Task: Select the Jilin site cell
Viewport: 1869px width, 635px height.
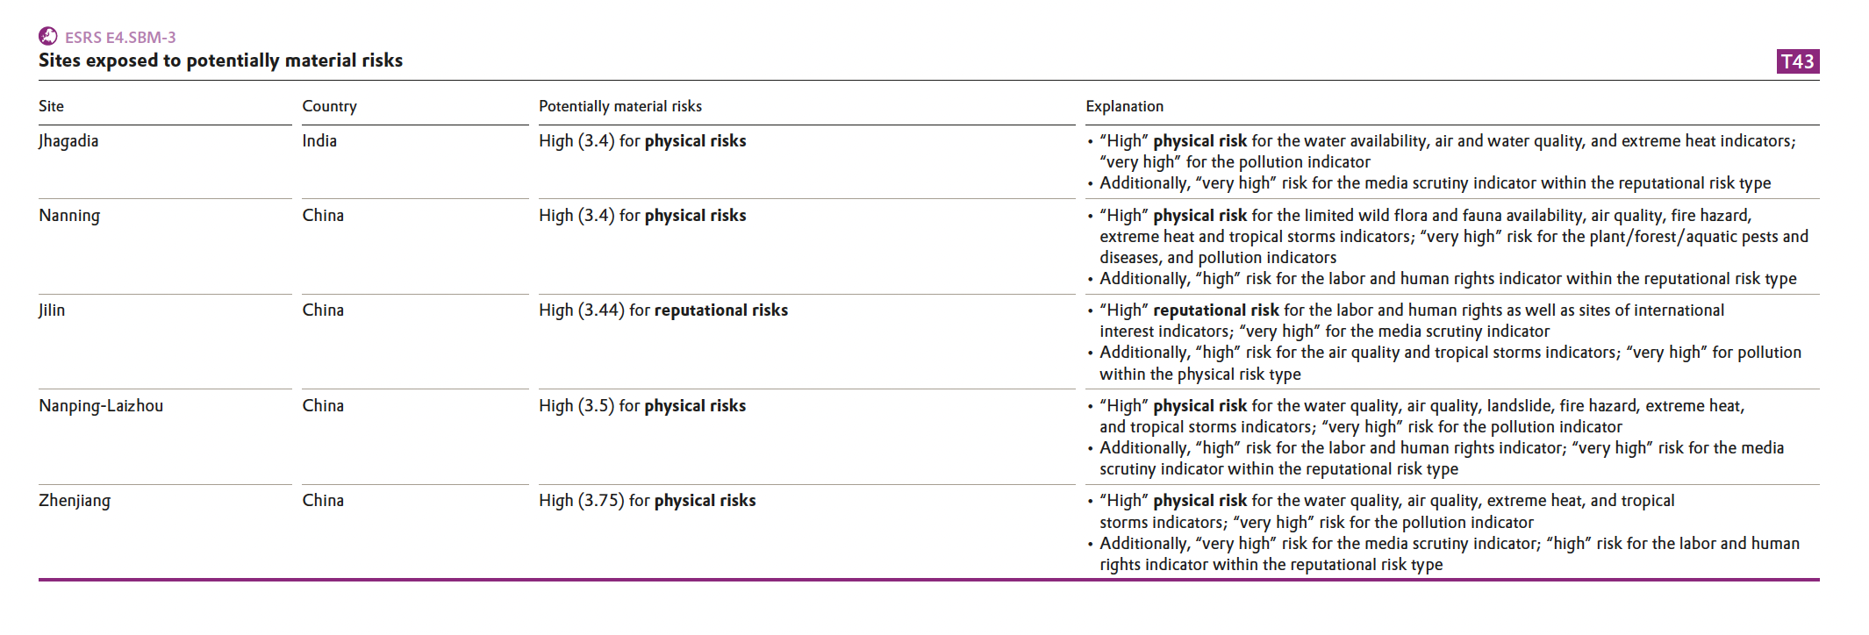Action: pyautogui.click(x=52, y=310)
